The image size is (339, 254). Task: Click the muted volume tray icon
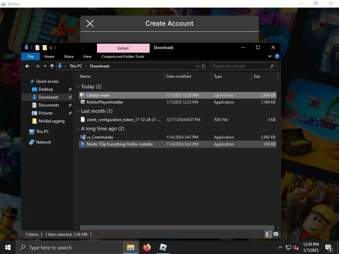click(296, 247)
